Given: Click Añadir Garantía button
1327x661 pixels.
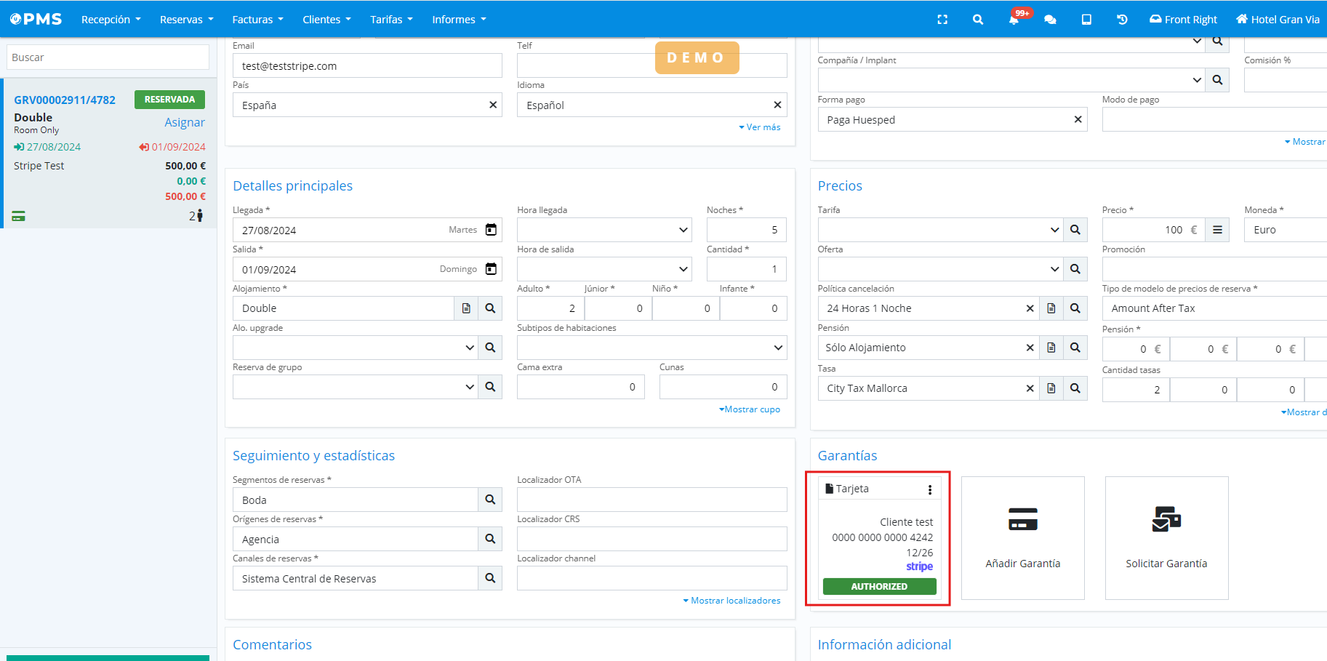Looking at the screenshot, I should 1022,538.
